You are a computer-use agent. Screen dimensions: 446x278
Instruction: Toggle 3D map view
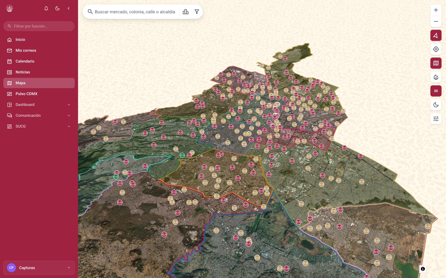point(436,91)
